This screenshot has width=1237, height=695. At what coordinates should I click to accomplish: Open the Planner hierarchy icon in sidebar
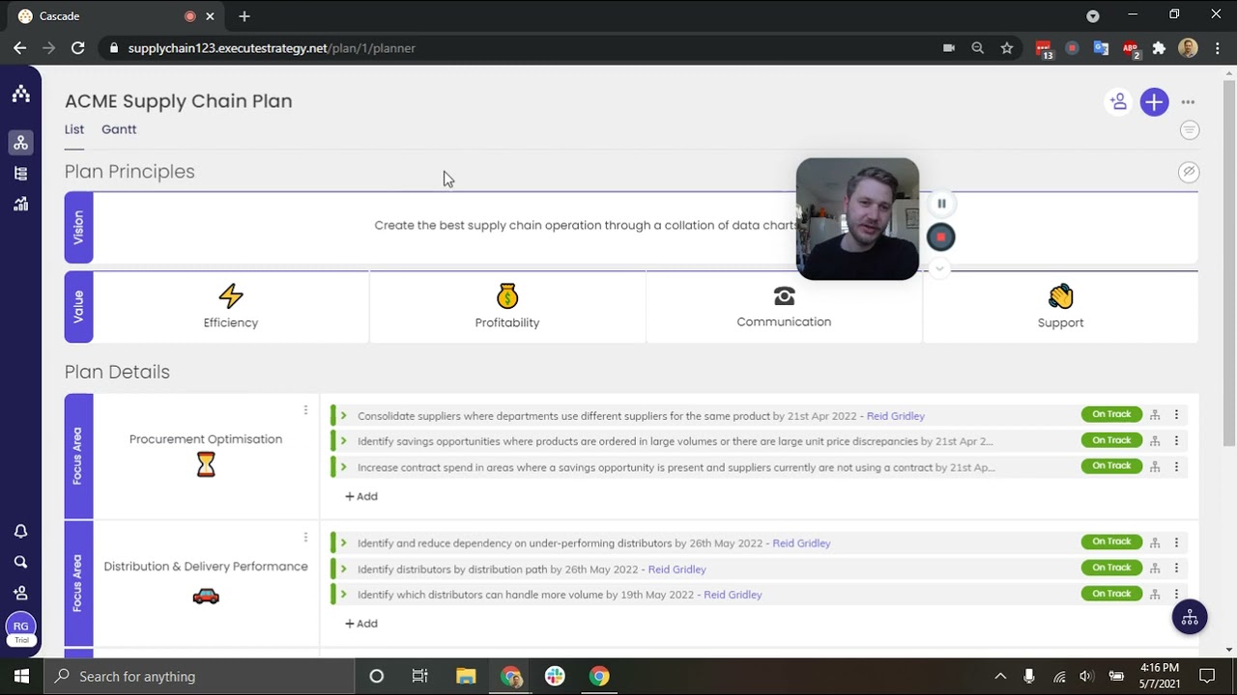point(20,143)
